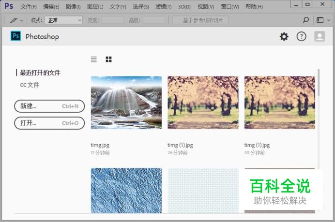The height and width of the screenshot is (222, 335).
Task: Click the Ps logo in menu bar
Action: [x=9, y=6]
